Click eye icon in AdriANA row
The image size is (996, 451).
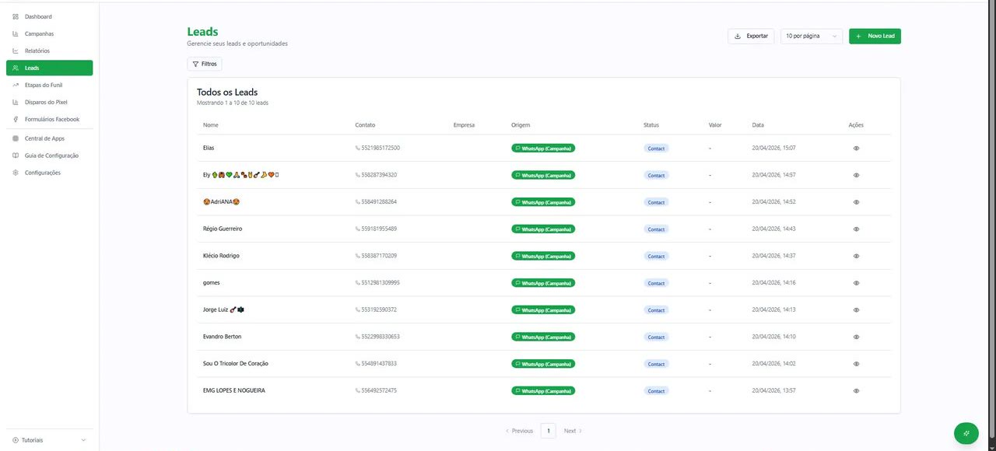tap(856, 202)
